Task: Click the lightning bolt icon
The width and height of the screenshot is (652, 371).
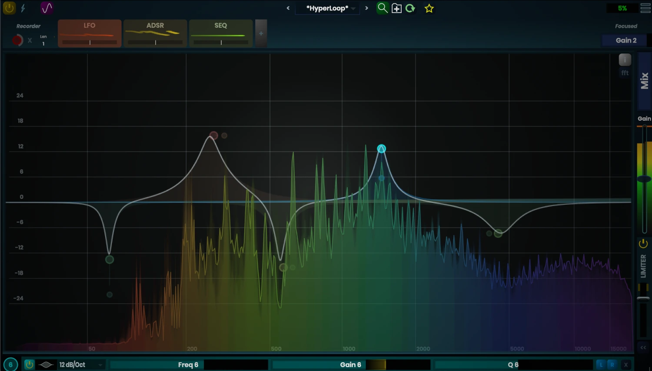Action: point(23,8)
